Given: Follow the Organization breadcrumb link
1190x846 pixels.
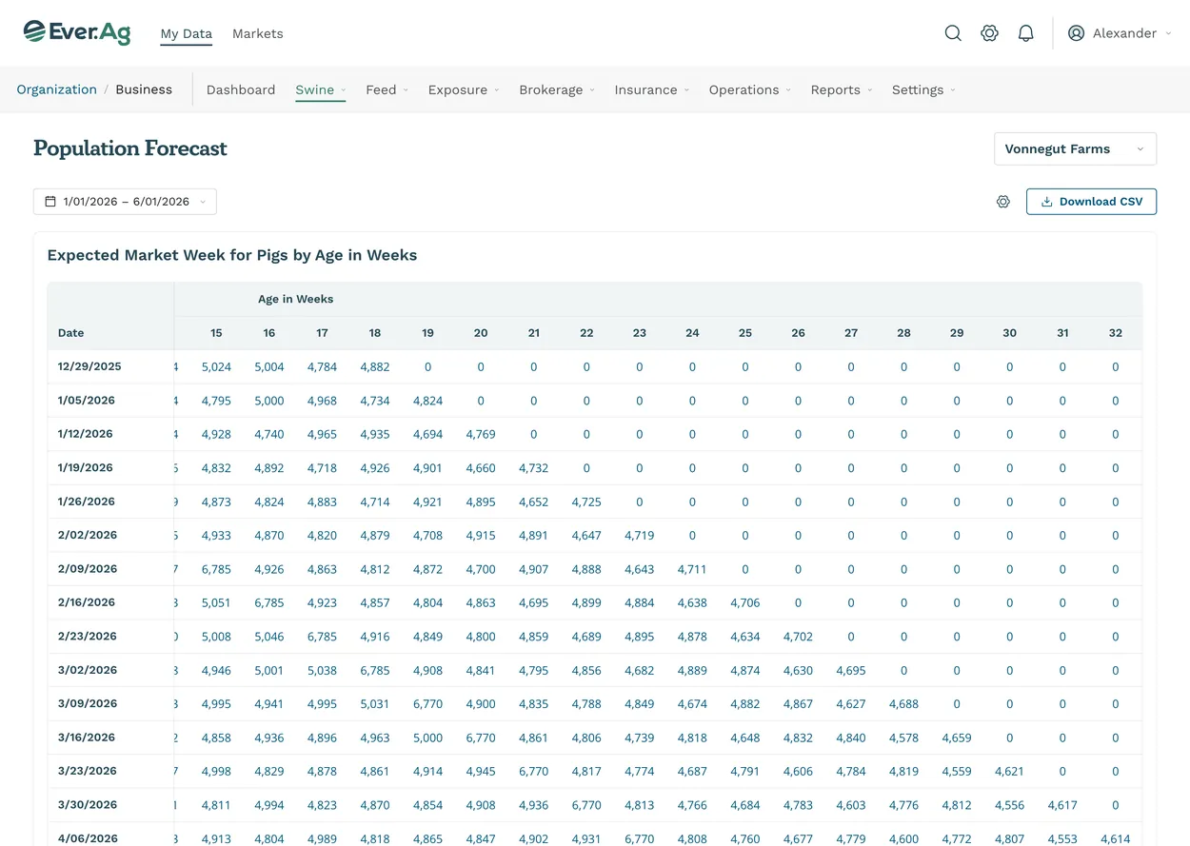Looking at the screenshot, I should click(57, 89).
